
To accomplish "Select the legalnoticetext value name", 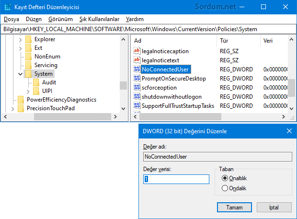I will 160,60.
